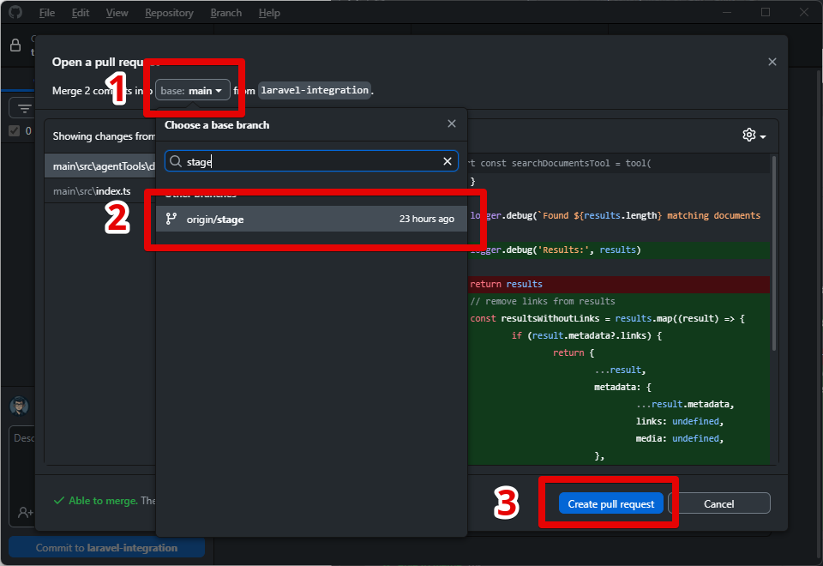Open the File menu
This screenshot has width=823, height=566.
point(46,12)
